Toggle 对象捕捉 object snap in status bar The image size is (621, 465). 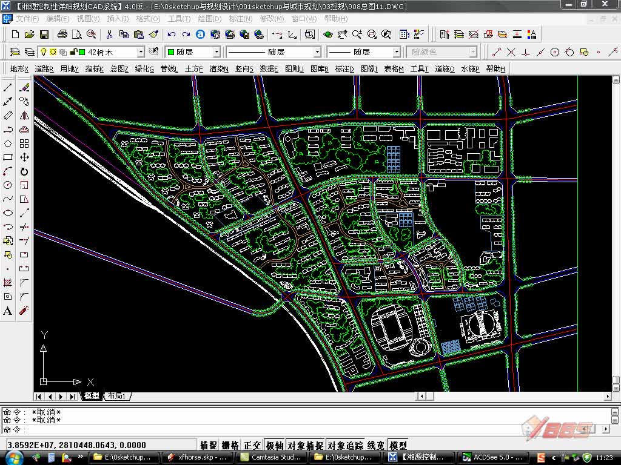point(304,445)
